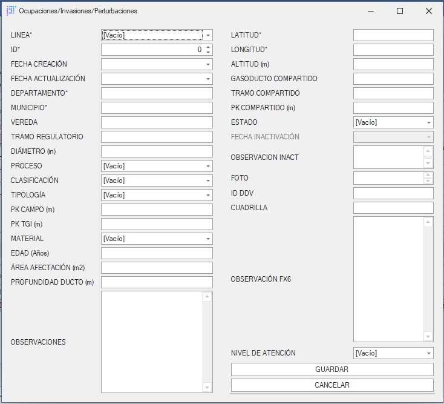Click the form icon in the title bar
Screen dimensions: 444x404
coord(10,11)
